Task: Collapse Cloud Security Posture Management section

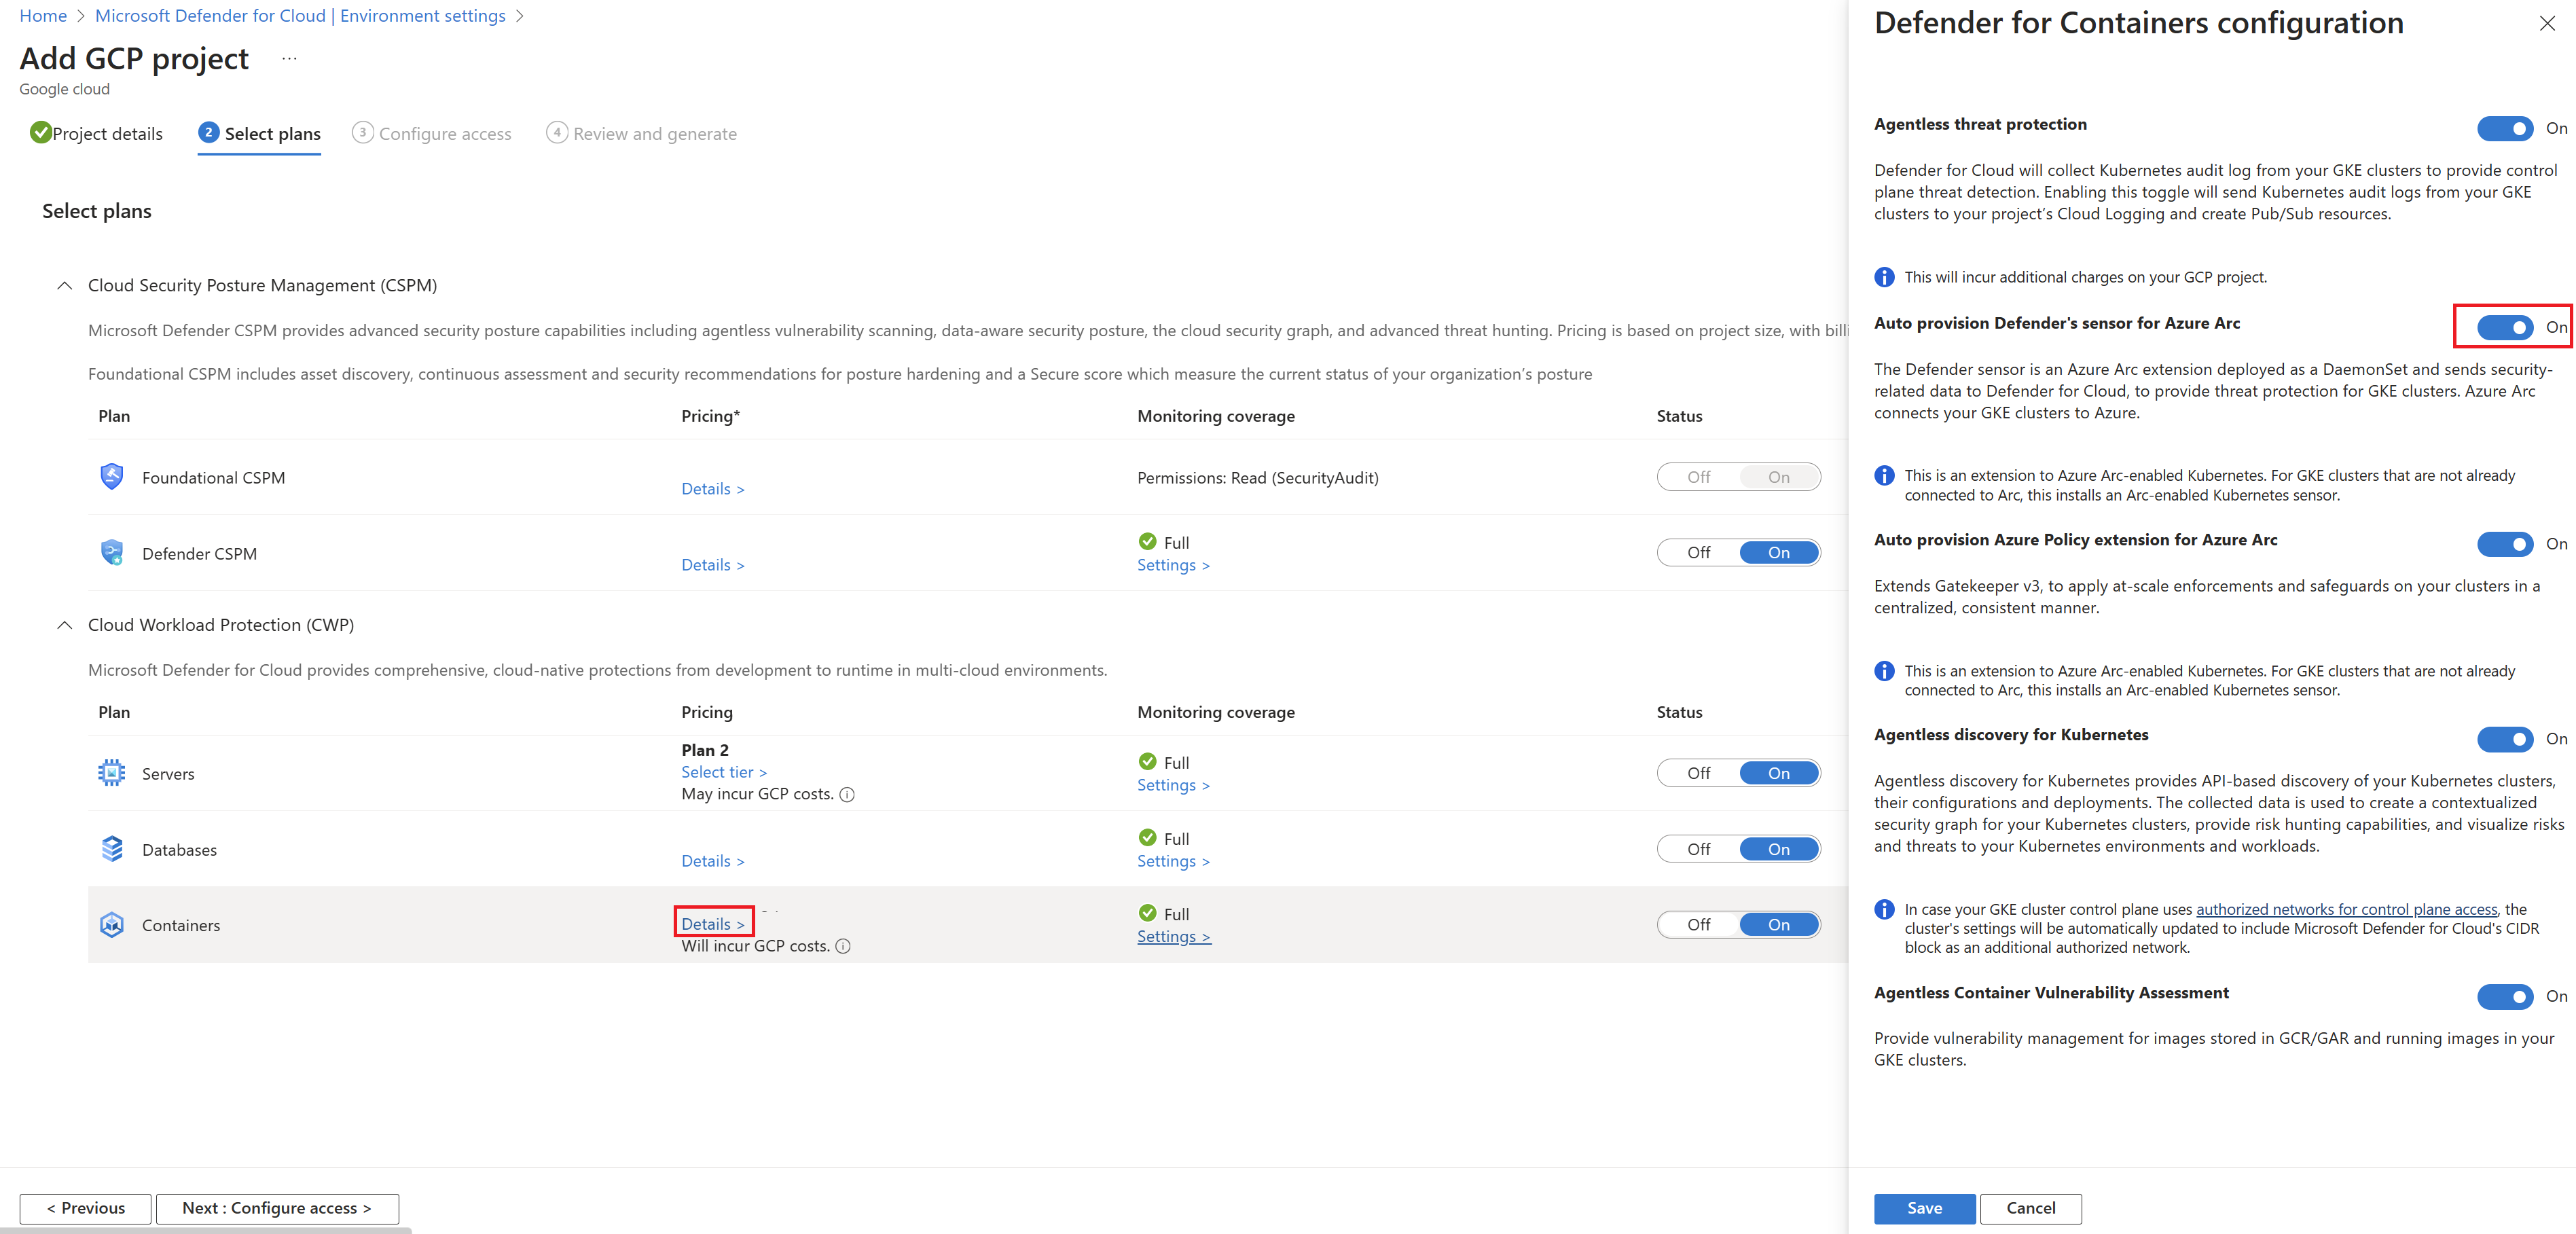Action: [65, 286]
